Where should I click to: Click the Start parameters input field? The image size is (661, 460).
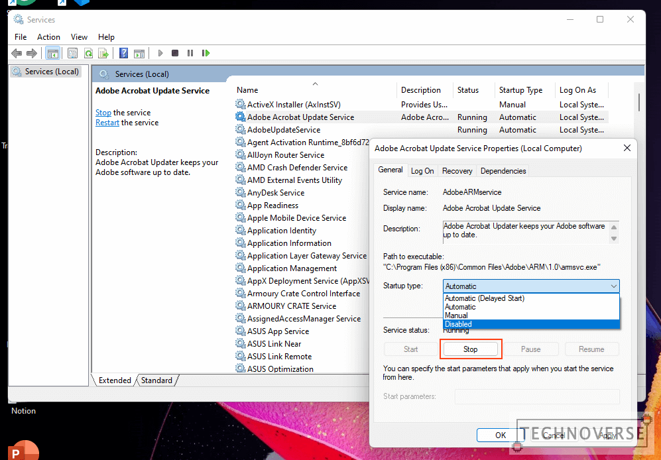pyautogui.click(x=537, y=397)
